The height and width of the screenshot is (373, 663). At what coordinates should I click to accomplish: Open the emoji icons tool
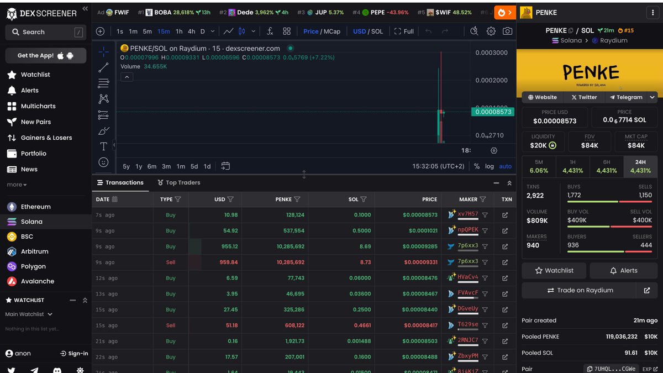pyautogui.click(x=103, y=162)
